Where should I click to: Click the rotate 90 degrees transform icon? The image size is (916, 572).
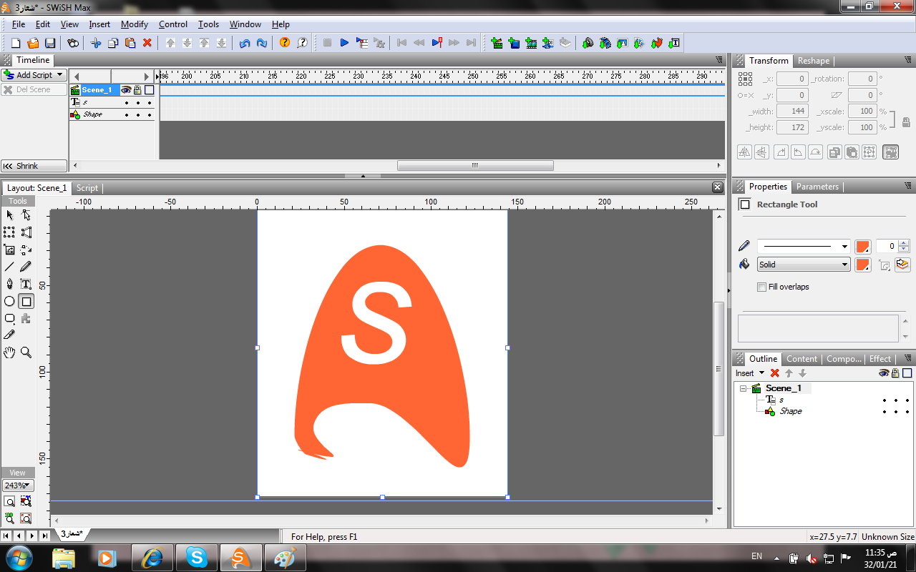click(781, 152)
